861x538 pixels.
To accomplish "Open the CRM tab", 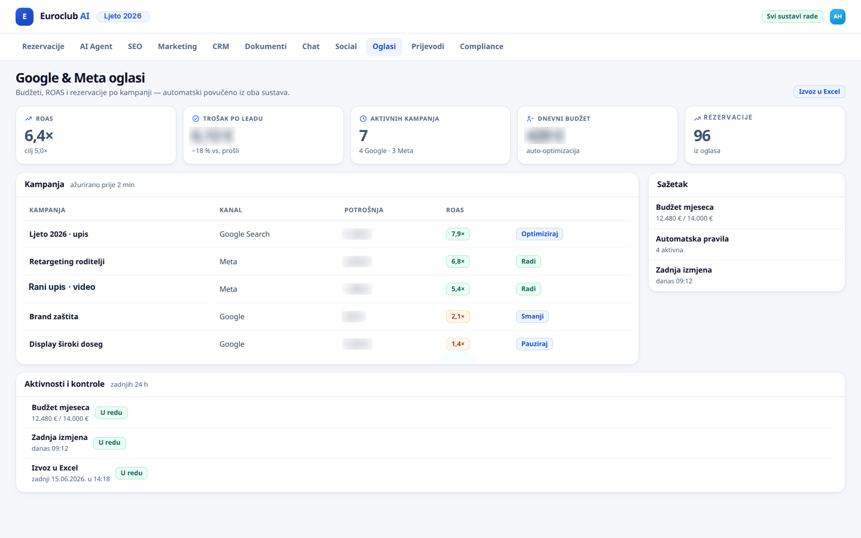I will [x=221, y=47].
